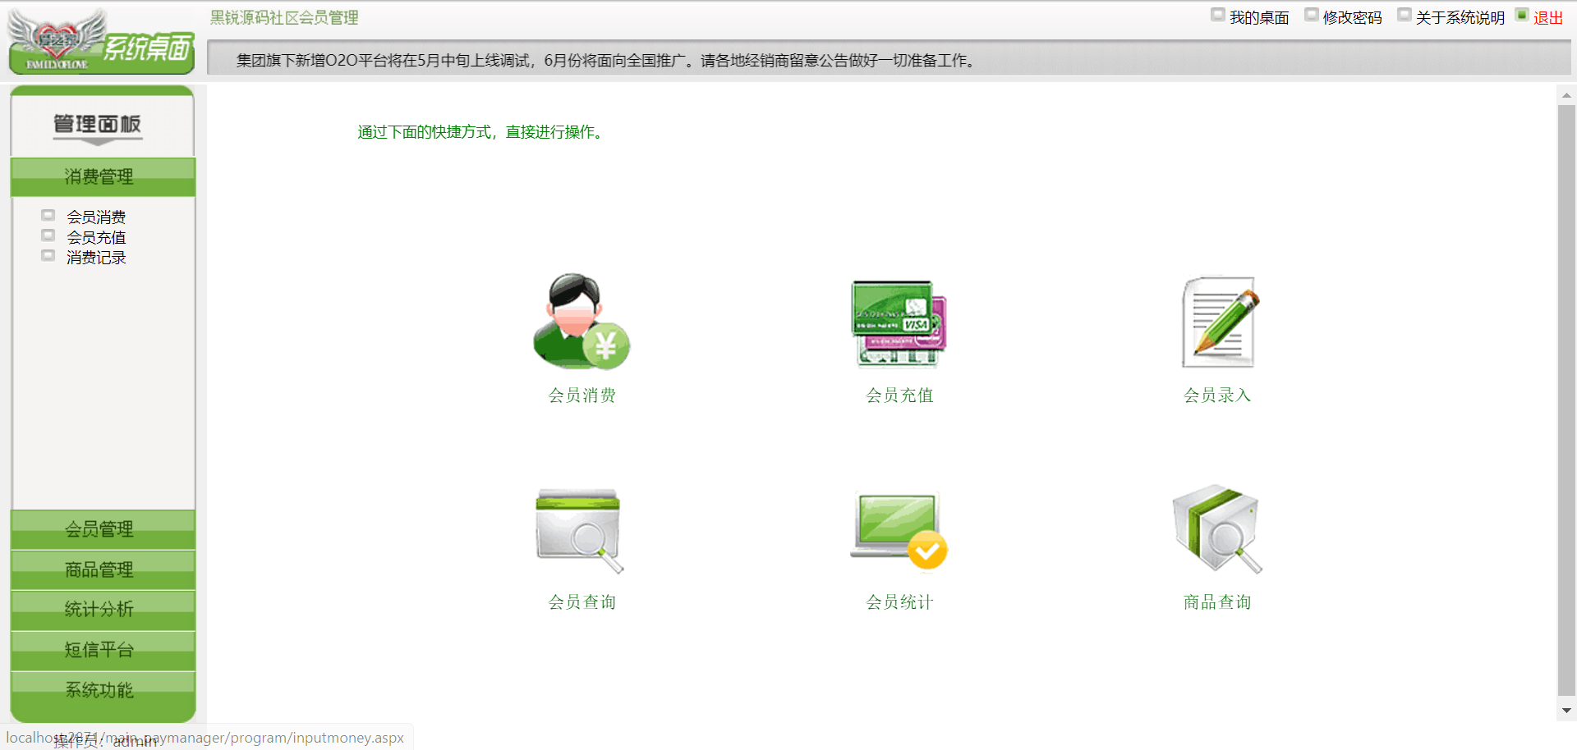Click the hint text 通过下面的快捷方式

[483, 131]
